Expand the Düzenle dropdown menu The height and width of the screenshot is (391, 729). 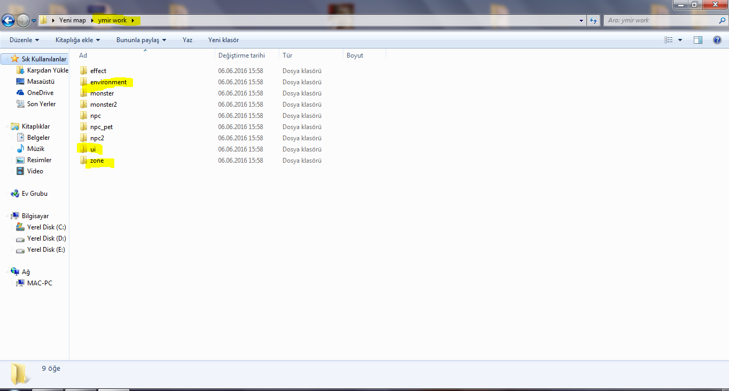25,40
